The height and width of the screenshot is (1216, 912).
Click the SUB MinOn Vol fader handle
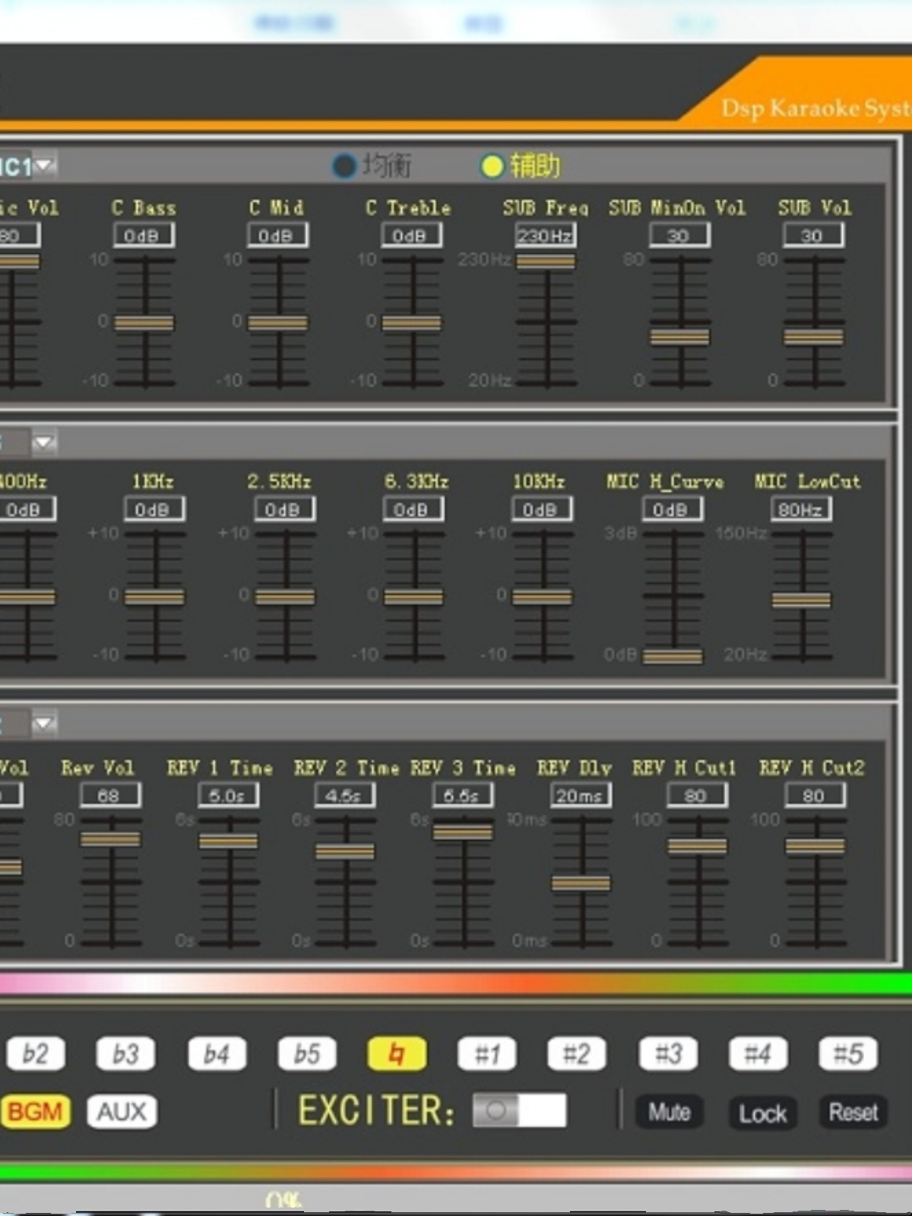[x=680, y=337]
